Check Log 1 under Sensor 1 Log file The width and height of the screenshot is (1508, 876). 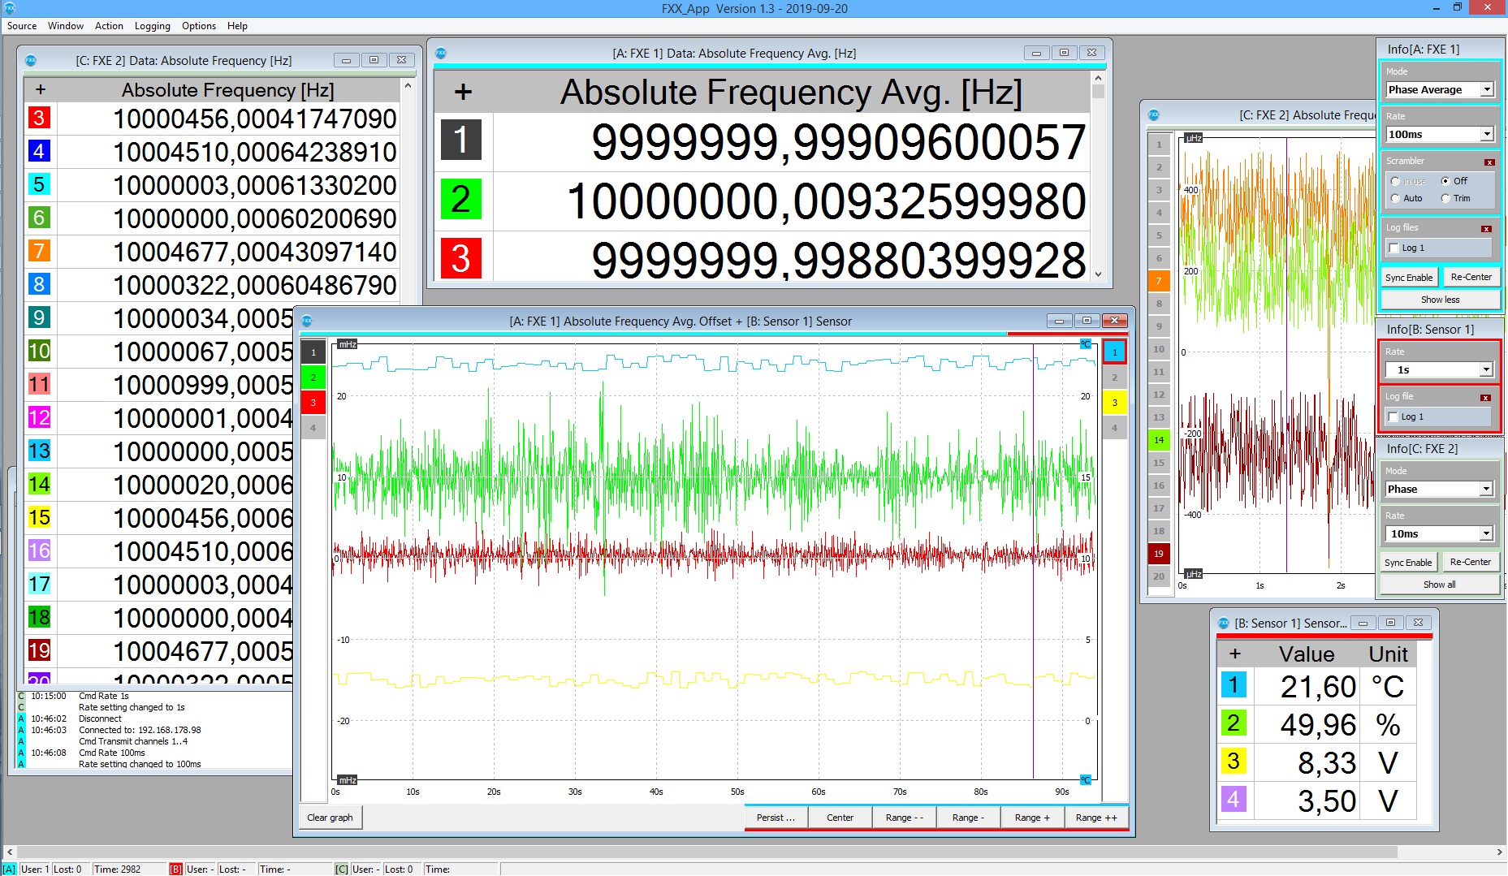tap(1393, 417)
